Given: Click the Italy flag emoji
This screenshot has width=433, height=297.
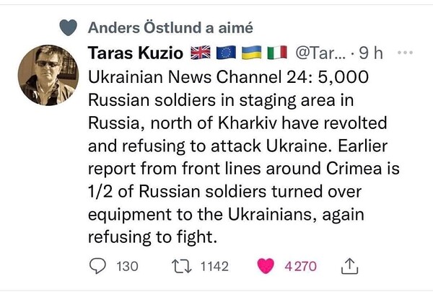Looking at the screenshot, I should click(x=277, y=53).
